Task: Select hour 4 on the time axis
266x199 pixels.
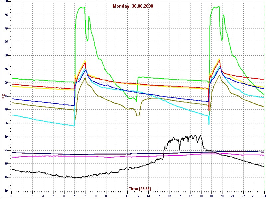Action: [x=54, y=196]
